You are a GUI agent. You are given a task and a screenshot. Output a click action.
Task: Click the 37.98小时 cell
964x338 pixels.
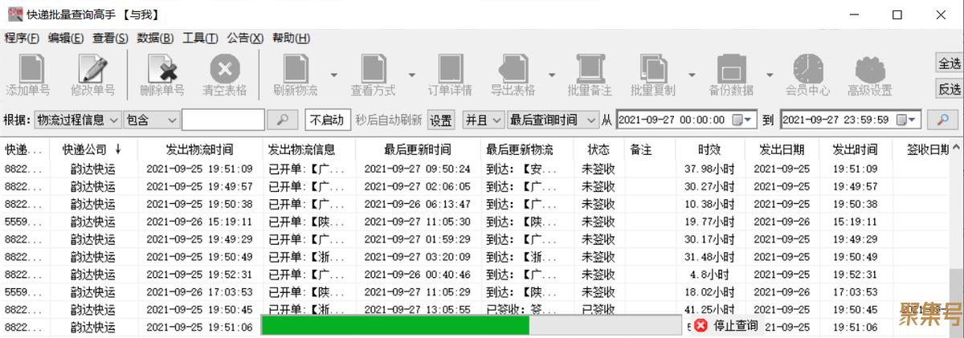[709, 169]
